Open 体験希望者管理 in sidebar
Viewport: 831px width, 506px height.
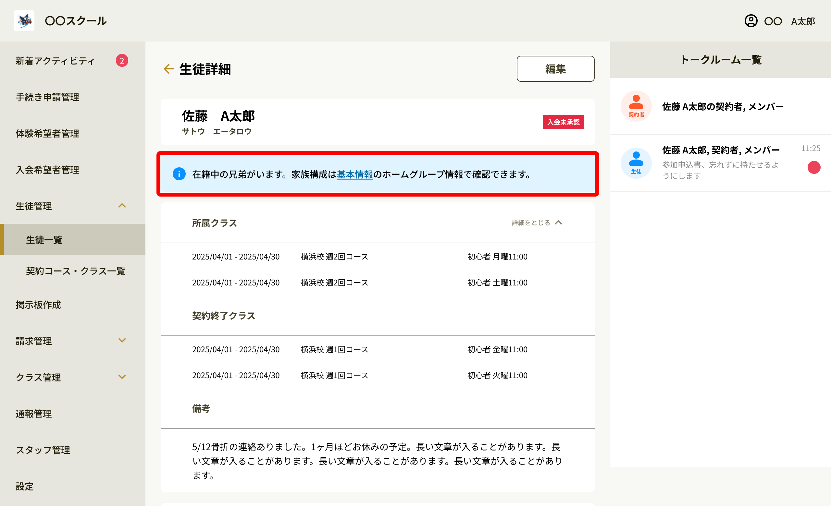(x=72, y=133)
